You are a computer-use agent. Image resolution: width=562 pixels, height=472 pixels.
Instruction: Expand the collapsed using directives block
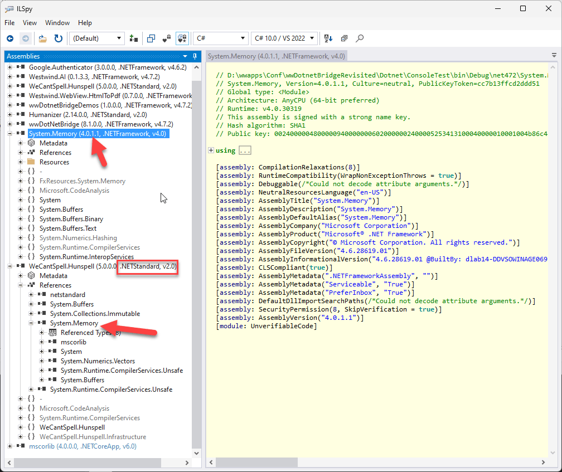211,150
